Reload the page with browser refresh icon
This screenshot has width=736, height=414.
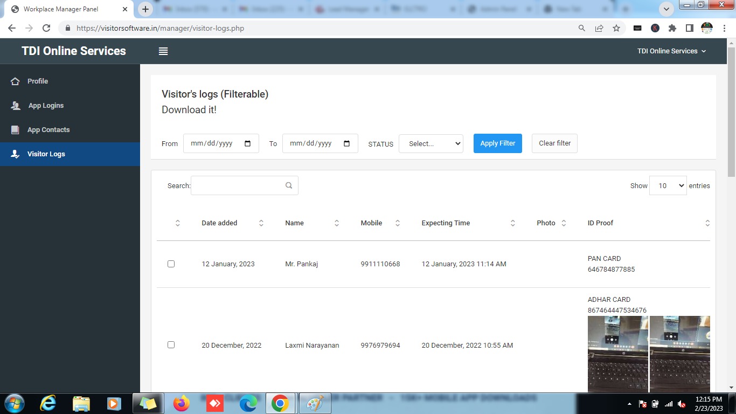pyautogui.click(x=46, y=28)
